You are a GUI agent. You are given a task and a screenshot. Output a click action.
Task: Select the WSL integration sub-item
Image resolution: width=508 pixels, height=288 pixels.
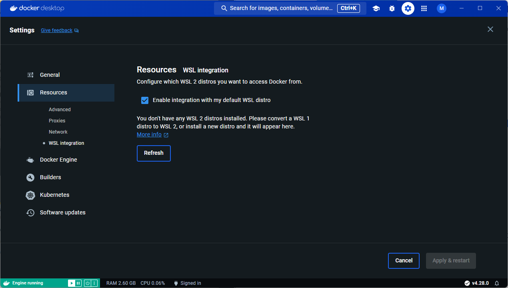click(x=66, y=143)
